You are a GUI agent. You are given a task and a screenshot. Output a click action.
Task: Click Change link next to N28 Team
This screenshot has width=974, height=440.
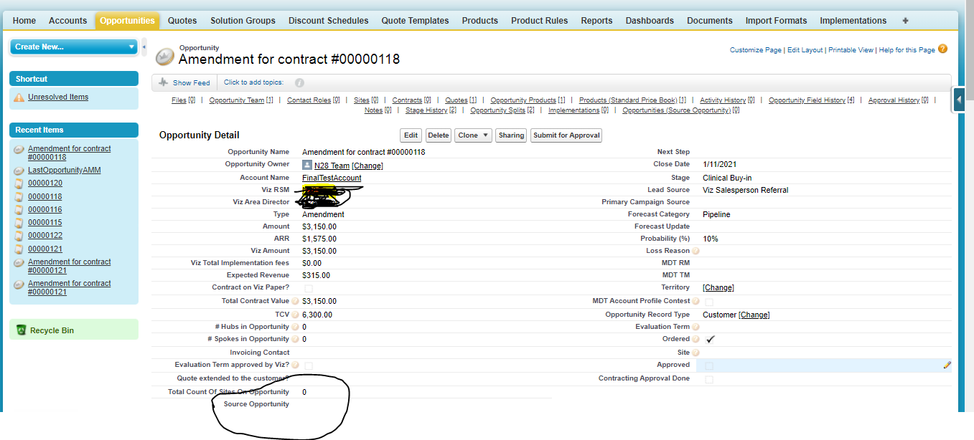pyautogui.click(x=367, y=166)
